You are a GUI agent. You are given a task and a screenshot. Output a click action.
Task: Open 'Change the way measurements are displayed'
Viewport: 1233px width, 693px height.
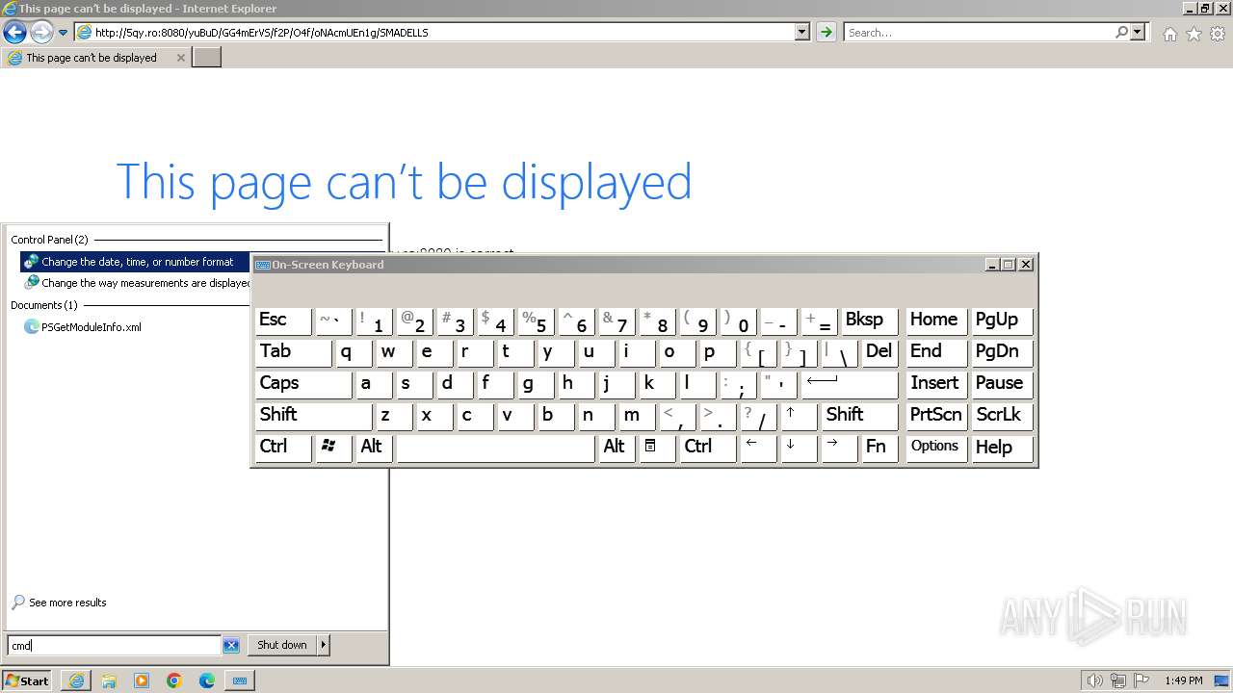(x=136, y=283)
